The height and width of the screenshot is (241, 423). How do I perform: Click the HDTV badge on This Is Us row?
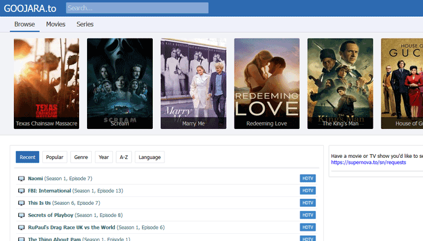click(x=308, y=203)
